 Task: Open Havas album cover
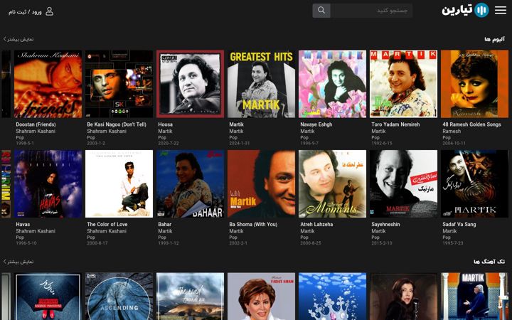tap(48, 184)
